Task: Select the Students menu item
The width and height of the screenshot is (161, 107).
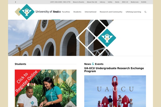Action: (x=77, y=12)
